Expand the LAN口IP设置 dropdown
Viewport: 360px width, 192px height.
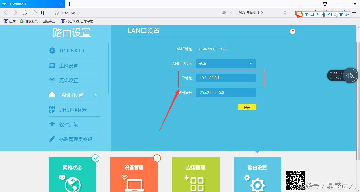coord(226,64)
